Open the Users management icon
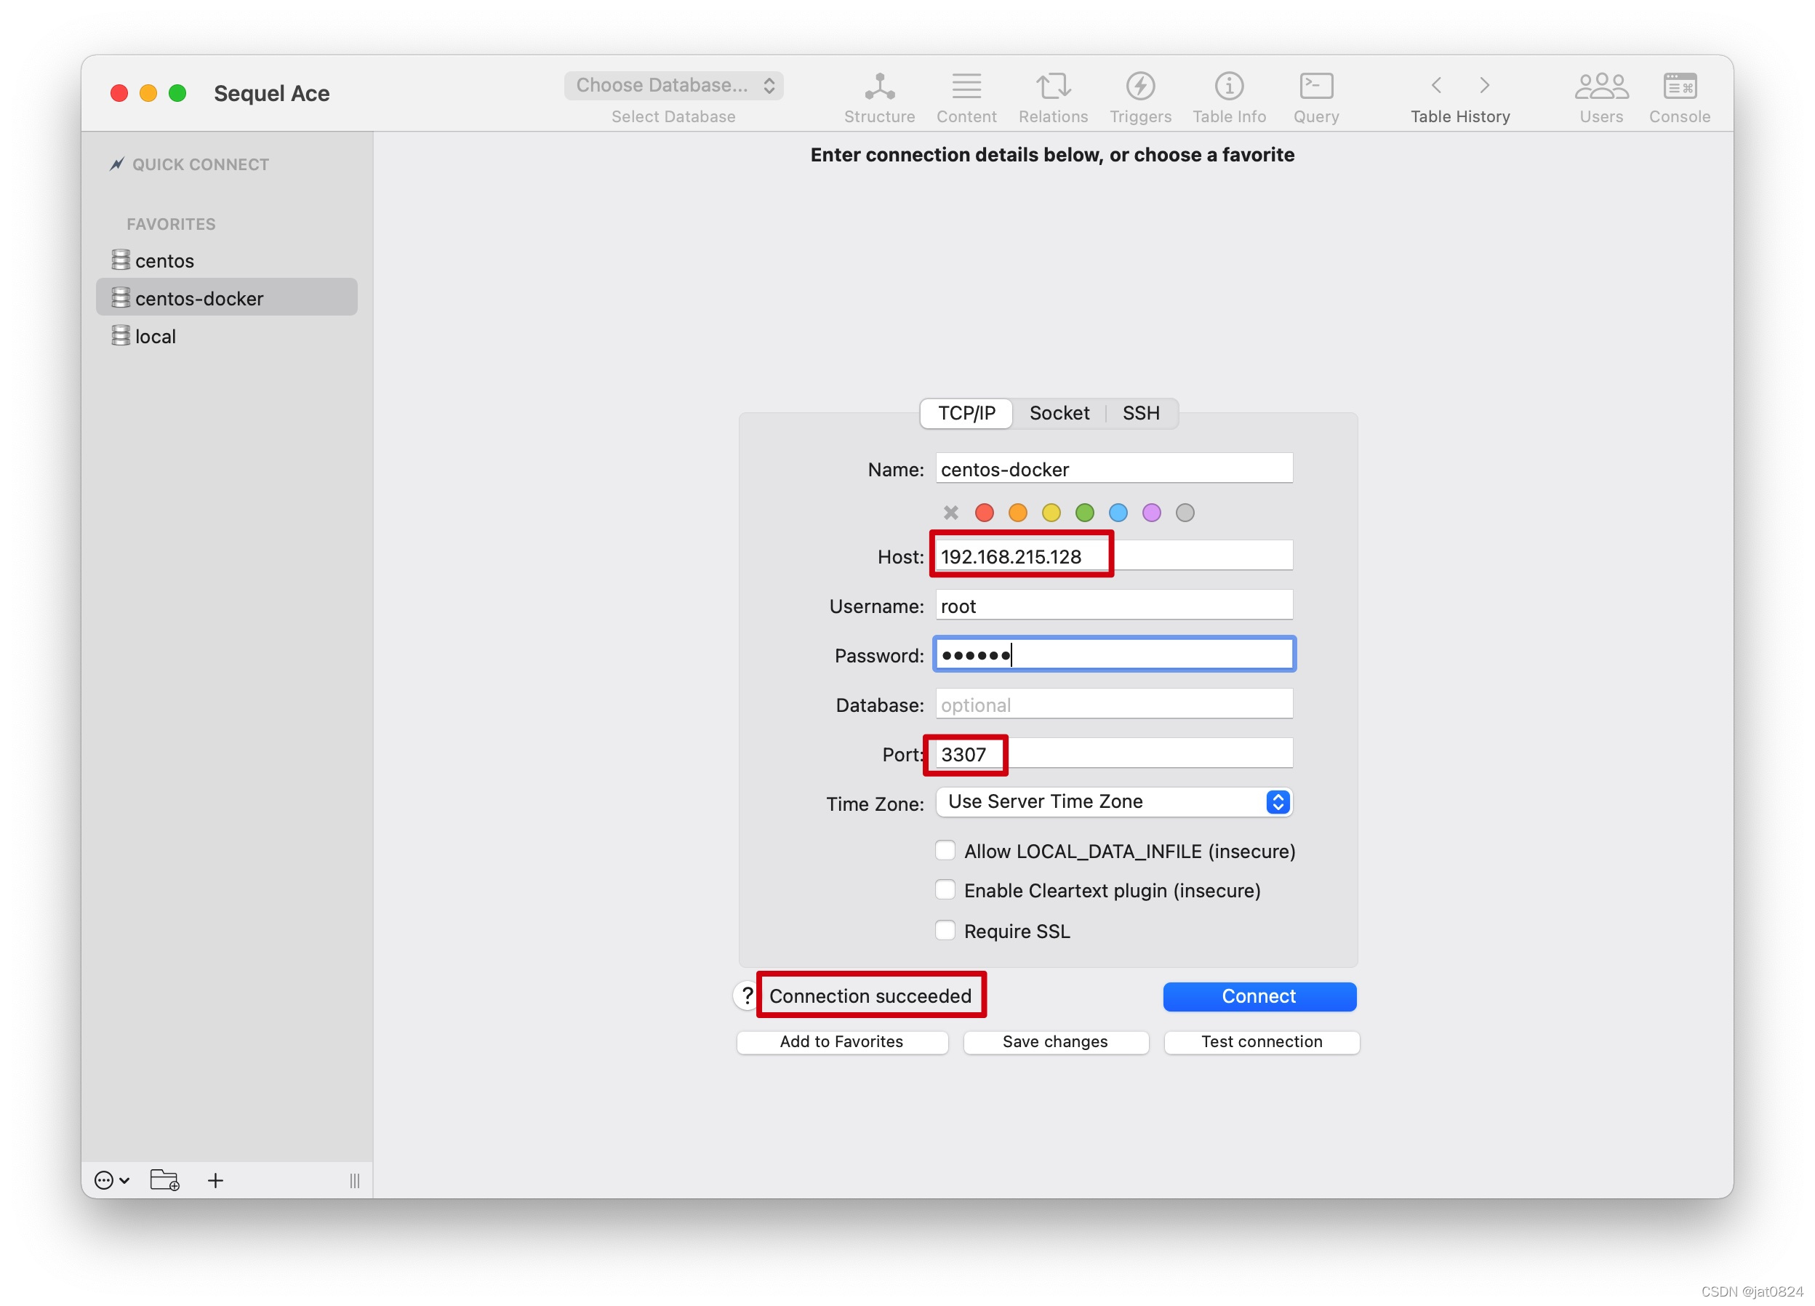1815x1306 pixels. pyautogui.click(x=1600, y=87)
